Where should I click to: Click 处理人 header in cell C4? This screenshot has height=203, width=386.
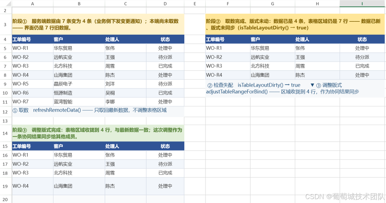tap(125, 39)
